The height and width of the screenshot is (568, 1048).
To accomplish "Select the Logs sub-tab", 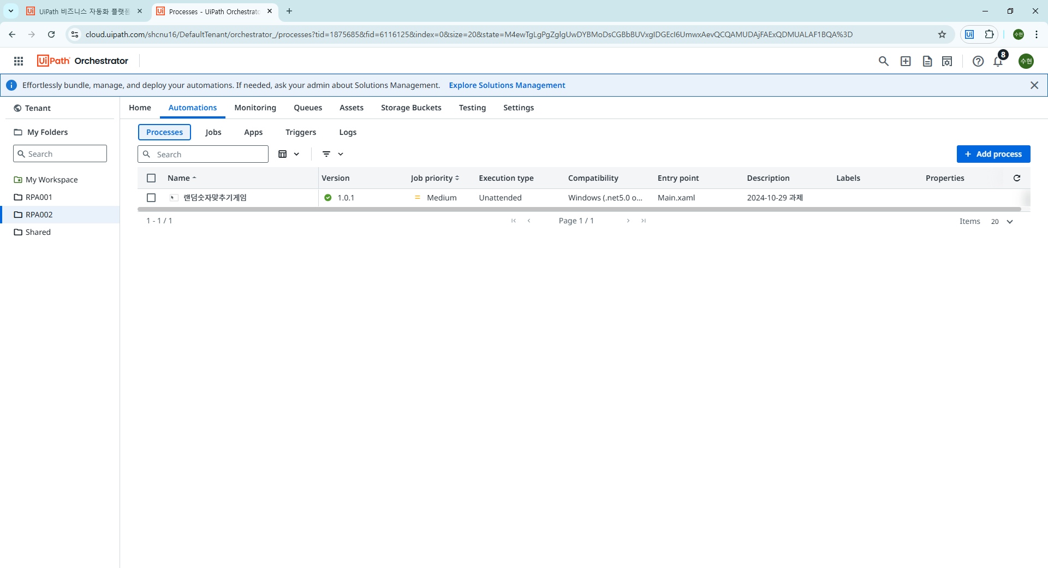I will tap(348, 132).
